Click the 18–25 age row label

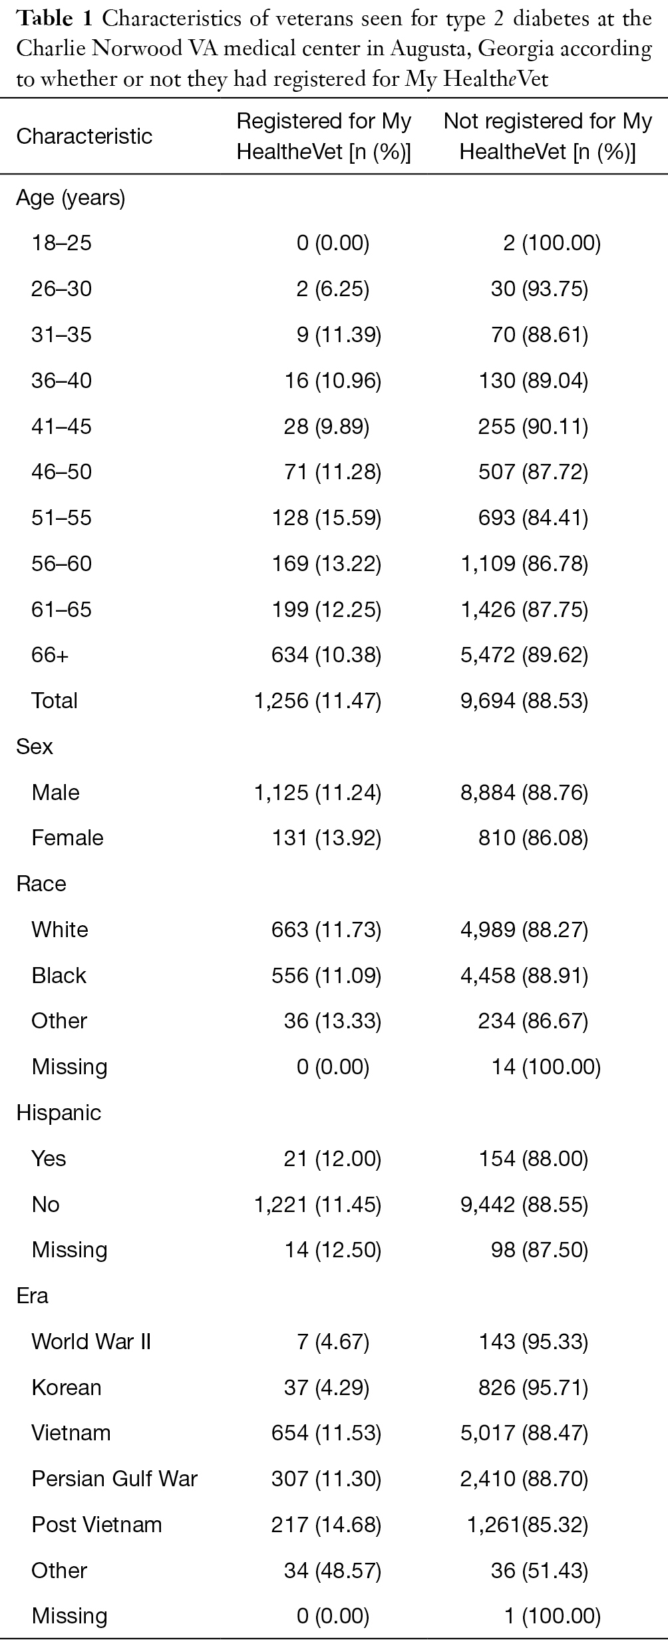[61, 243]
